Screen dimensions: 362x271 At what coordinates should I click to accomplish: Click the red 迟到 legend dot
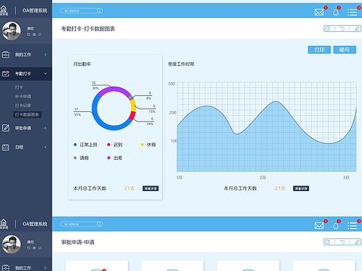pos(109,145)
